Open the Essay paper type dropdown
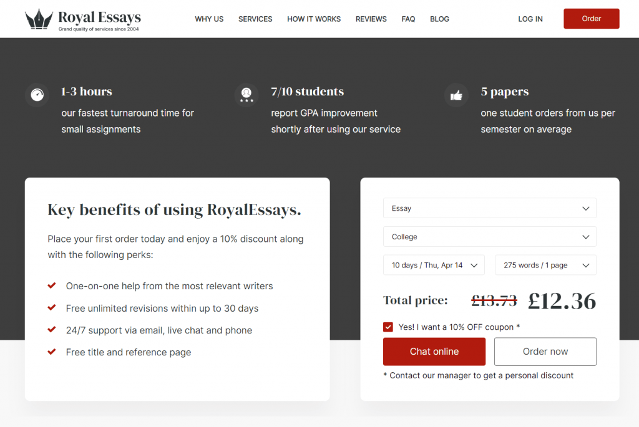 (490, 208)
